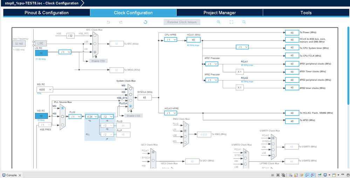Click the redo arrow icon

121,22
